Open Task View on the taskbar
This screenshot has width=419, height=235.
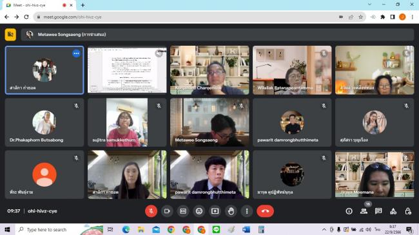[110, 229]
